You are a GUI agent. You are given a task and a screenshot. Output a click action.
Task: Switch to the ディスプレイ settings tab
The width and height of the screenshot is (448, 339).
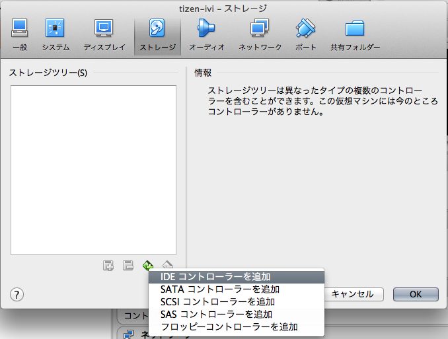pyautogui.click(x=104, y=35)
